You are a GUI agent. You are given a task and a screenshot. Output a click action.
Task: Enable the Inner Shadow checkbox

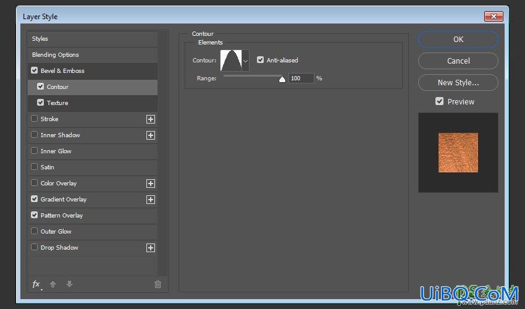(x=34, y=135)
